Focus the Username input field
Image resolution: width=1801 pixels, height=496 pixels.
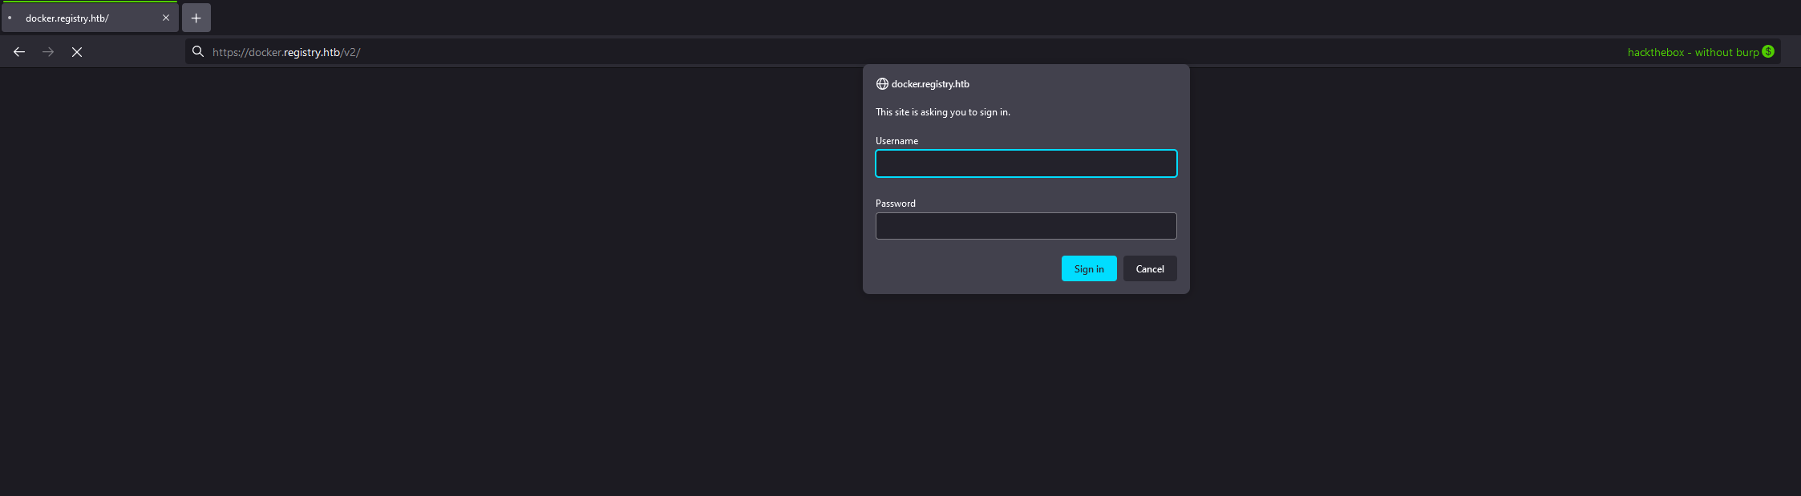(1026, 163)
